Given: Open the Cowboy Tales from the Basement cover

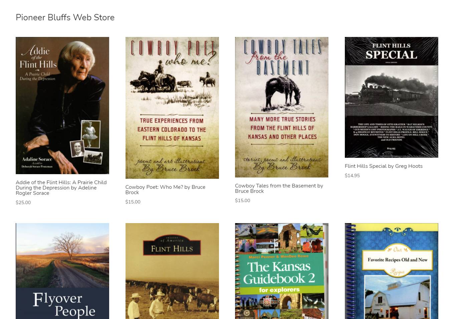Looking at the screenshot, I should coord(282,107).
